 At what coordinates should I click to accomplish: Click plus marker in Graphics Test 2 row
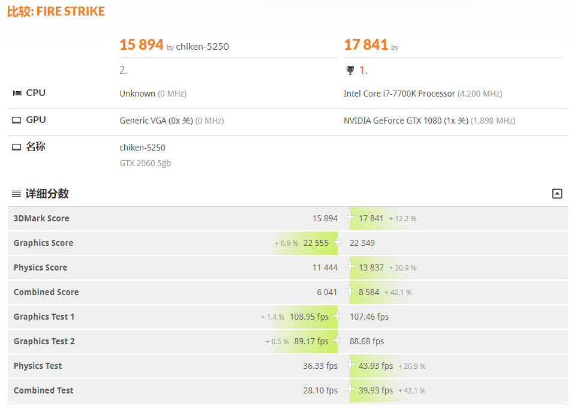click(337, 340)
